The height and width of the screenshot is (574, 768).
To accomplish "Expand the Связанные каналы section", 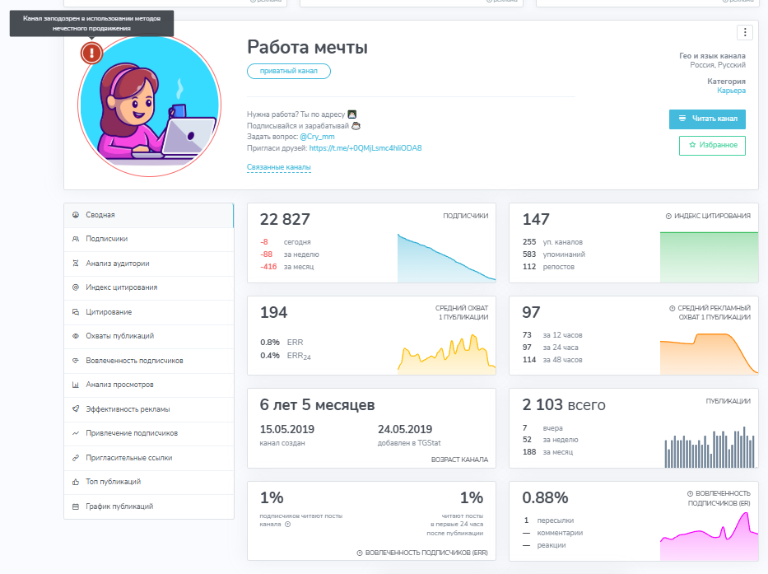I will coord(279,166).
